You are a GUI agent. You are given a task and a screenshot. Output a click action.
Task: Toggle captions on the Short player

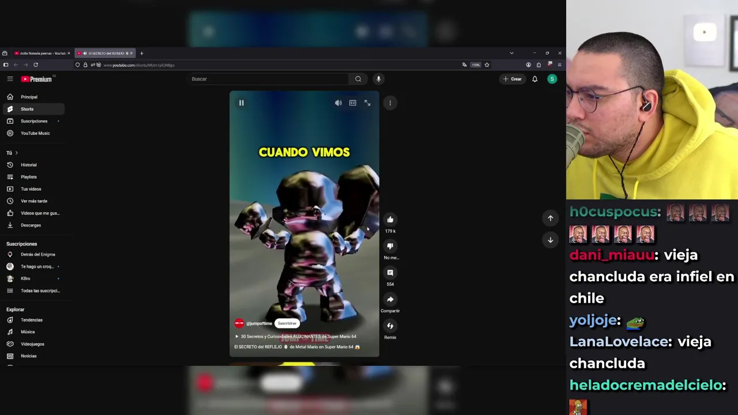coord(353,103)
